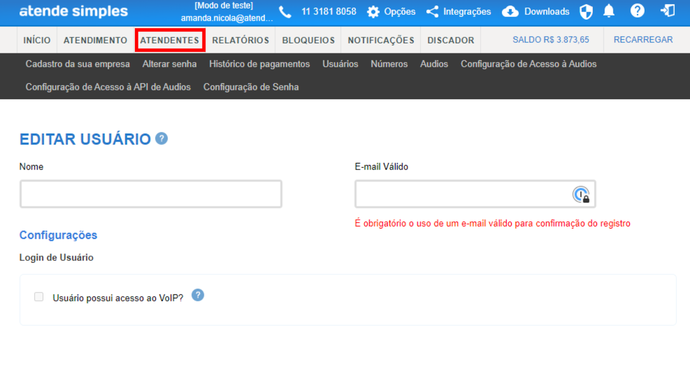Open Opções gear settings

(373, 12)
